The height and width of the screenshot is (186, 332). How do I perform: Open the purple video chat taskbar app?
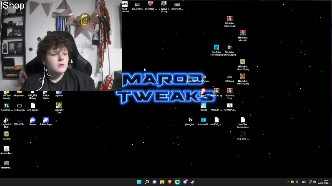point(154,182)
